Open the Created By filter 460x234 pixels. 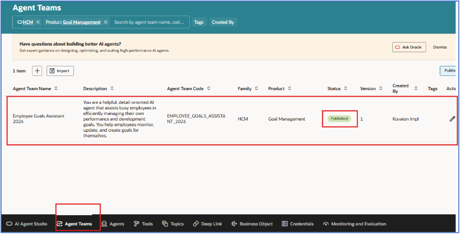[223, 22]
